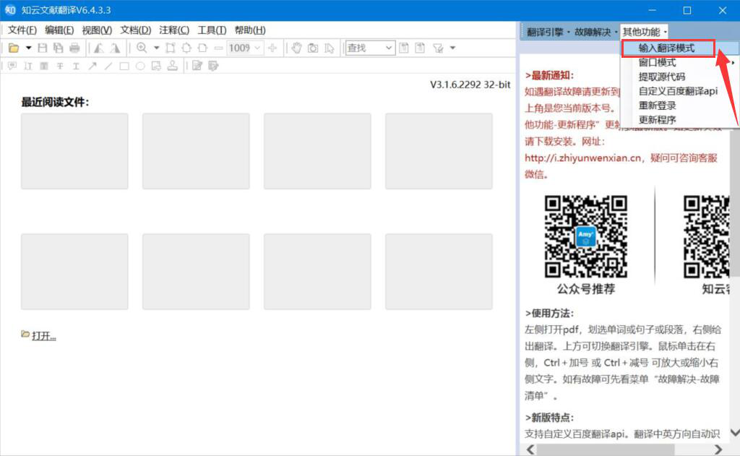Select the line drawing tool

tap(108, 66)
